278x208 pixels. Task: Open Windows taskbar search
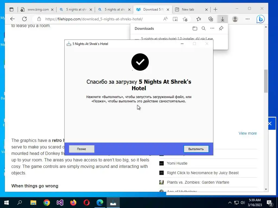[x=20, y=203]
